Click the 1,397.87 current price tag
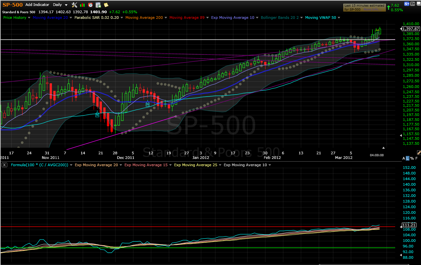This screenshot has width=421, height=265. pos(410,29)
